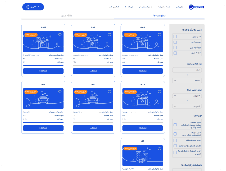Click the نوع خرید heading
Image resolution: width=226 pixels, height=171 pixels.
(x=197, y=115)
